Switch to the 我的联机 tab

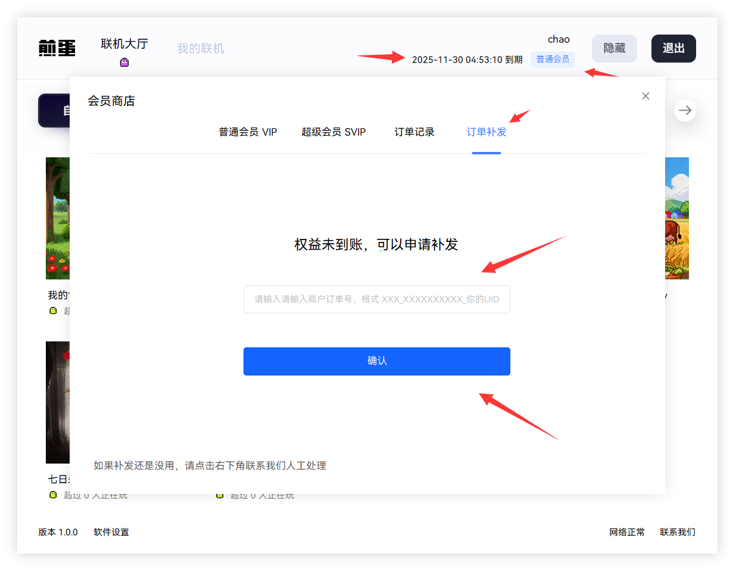200,48
